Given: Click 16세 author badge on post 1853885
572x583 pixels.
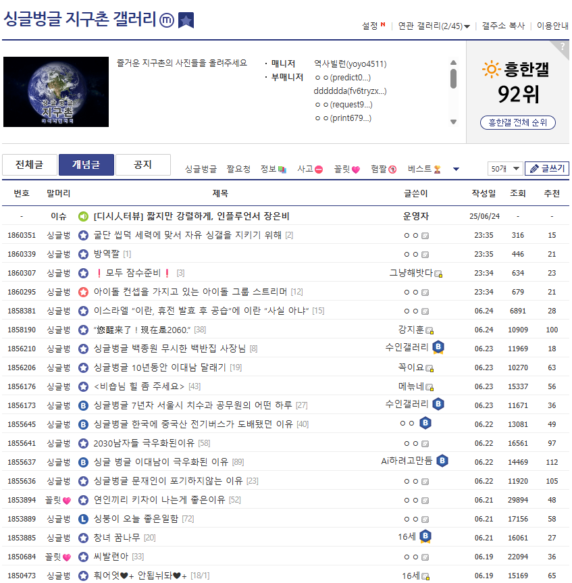Looking at the screenshot, I should [425, 536].
